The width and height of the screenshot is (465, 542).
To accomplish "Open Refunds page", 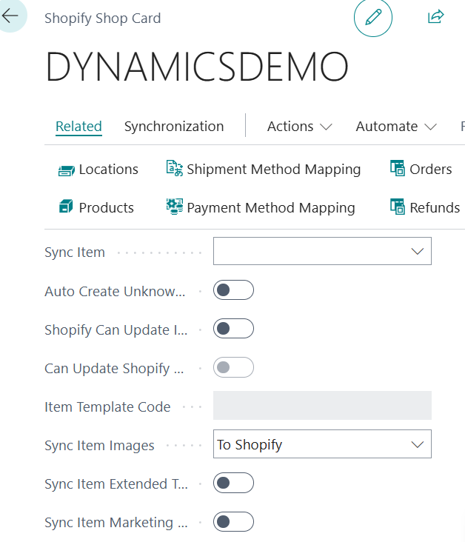I will 425,207.
